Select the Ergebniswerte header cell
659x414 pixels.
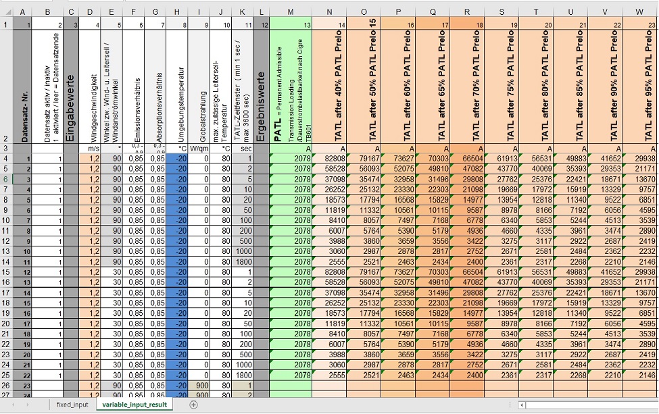click(x=262, y=78)
